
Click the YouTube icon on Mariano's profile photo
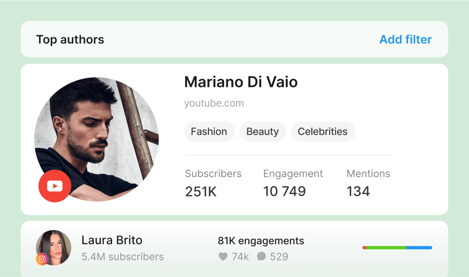point(55,186)
